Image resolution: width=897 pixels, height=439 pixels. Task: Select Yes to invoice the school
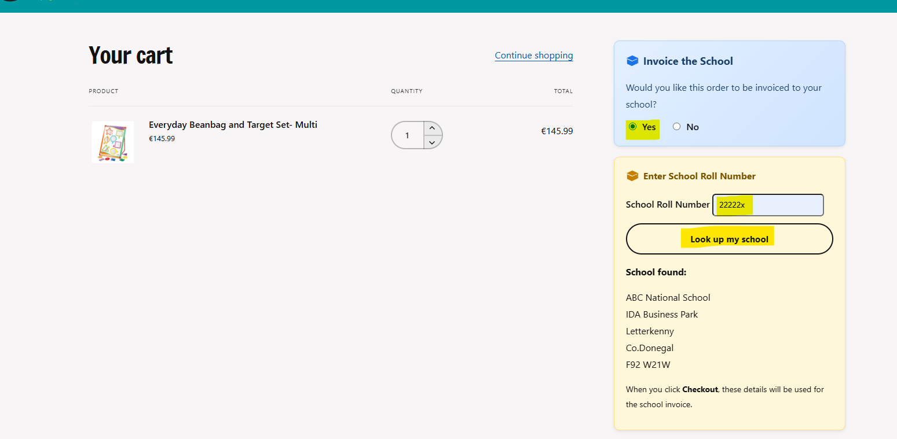(x=633, y=127)
